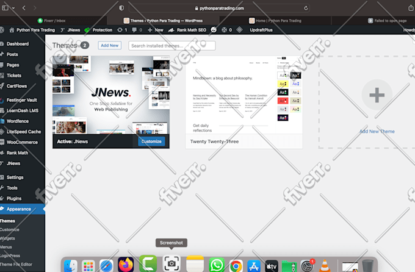415x272 pixels.
Task: Open the Screenshot app in the Dock
Action: coord(171,263)
